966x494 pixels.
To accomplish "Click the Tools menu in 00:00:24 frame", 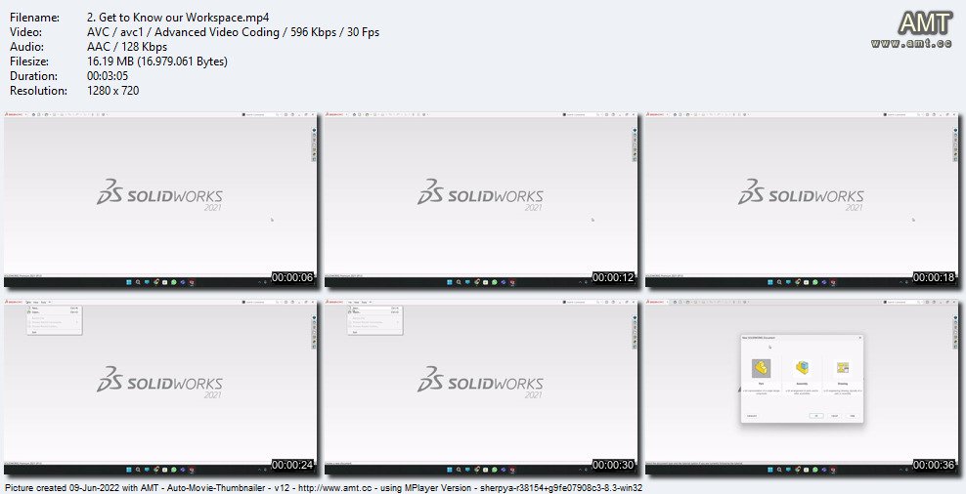I will pyautogui.click(x=44, y=302).
